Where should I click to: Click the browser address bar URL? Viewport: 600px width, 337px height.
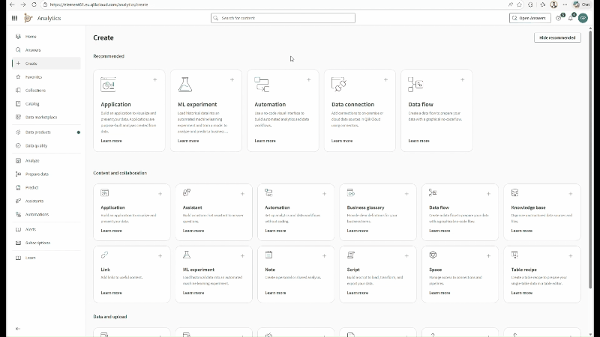(x=99, y=4)
